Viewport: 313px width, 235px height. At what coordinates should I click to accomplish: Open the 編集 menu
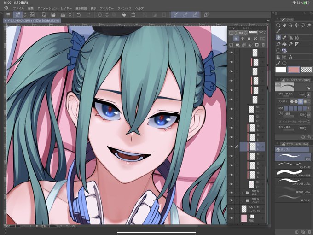[31, 8]
